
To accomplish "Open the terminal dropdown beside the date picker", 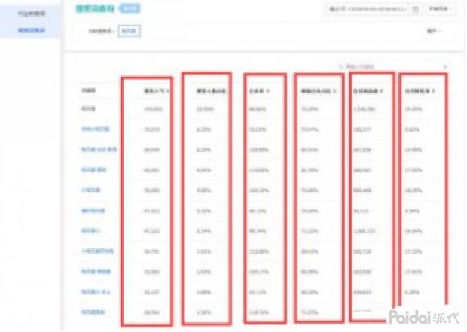I will (440, 9).
